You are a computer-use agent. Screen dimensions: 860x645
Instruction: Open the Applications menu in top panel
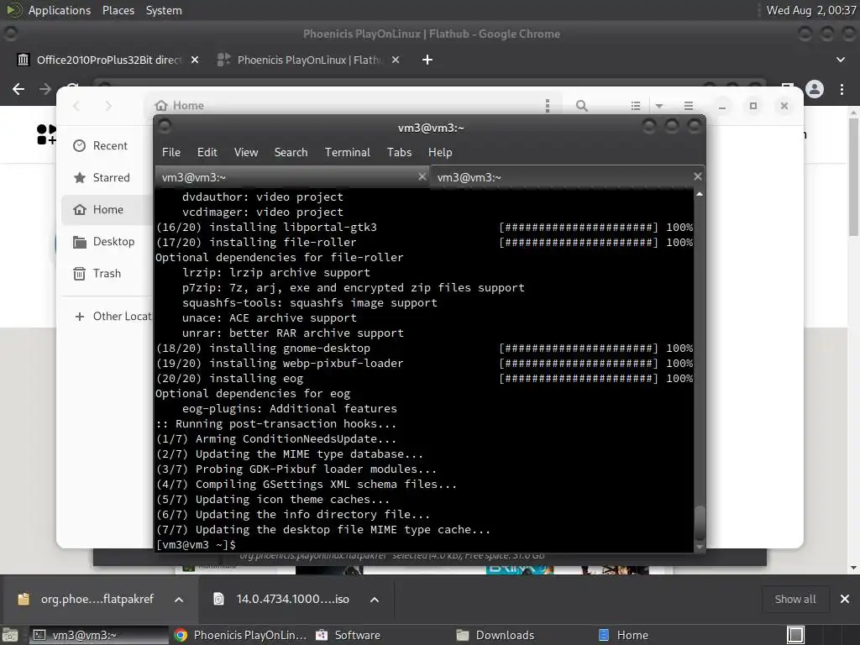coord(59,10)
